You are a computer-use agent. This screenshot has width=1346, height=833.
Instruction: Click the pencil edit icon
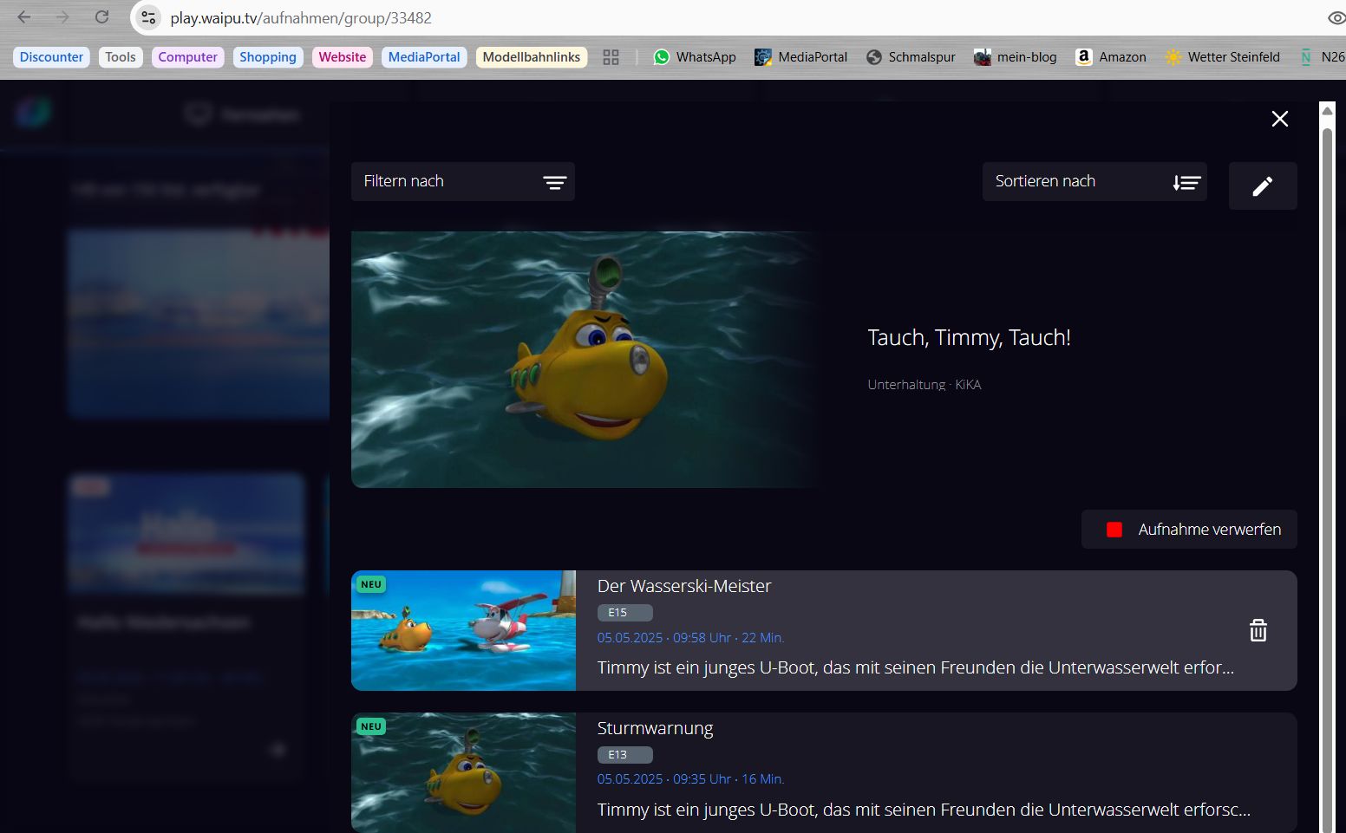point(1263,185)
